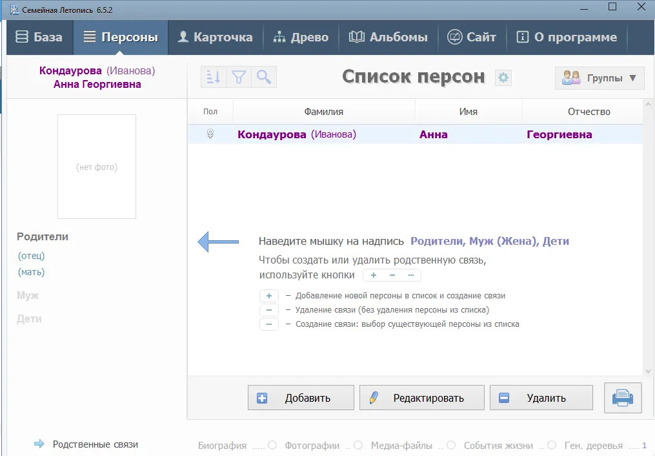Expand the Фамилия column header
Image resolution: width=655 pixels, height=456 pixels.
click(x=323, y=111)
